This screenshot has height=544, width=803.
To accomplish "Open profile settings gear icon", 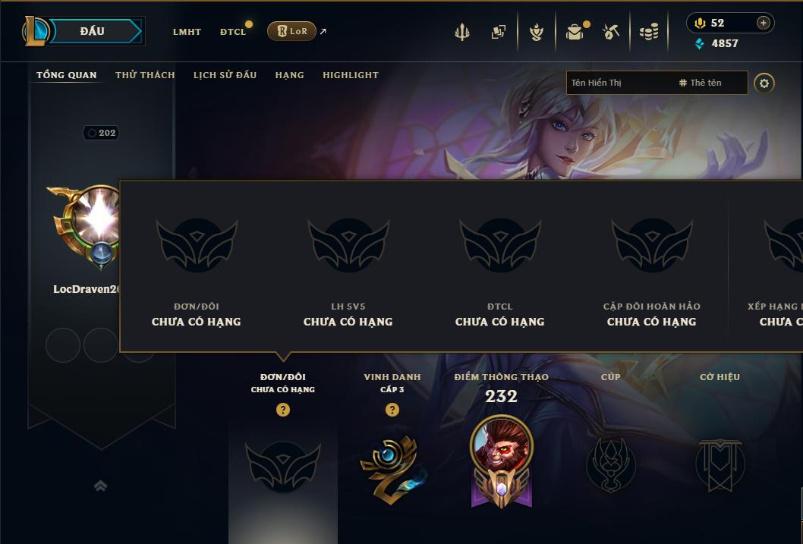I will point(764,83).
